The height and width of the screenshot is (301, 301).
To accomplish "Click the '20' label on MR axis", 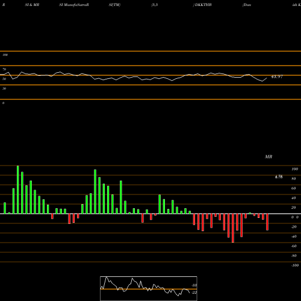I will [294, 208].
